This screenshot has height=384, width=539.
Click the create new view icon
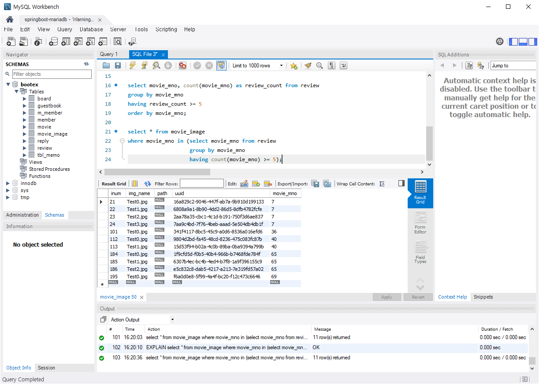click(x=78, y=41)
